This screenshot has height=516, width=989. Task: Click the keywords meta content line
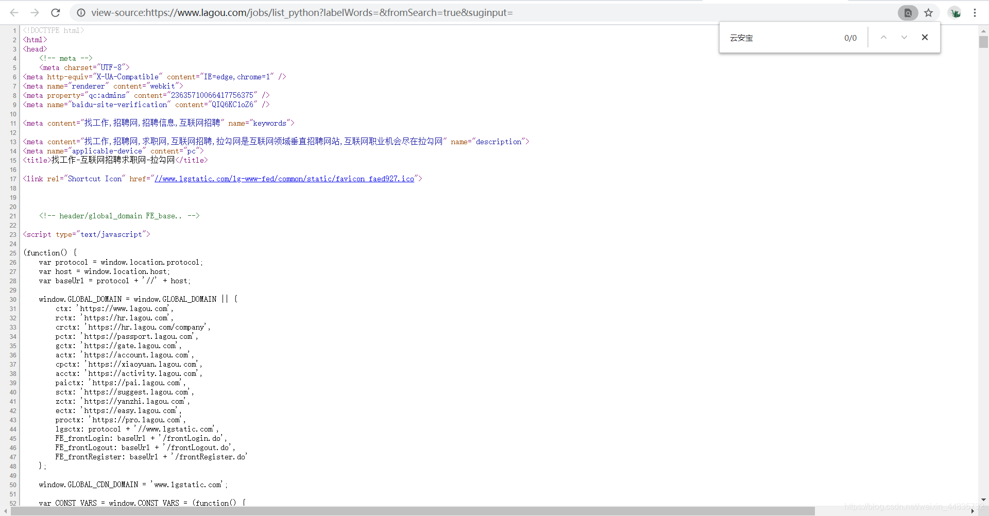tap(159, 123)
